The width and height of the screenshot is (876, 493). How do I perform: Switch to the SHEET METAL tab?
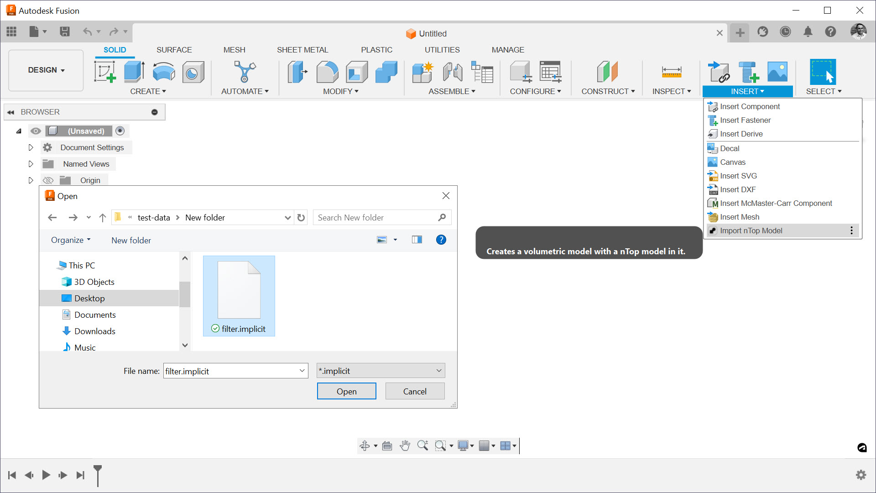(x=302, y=50)
